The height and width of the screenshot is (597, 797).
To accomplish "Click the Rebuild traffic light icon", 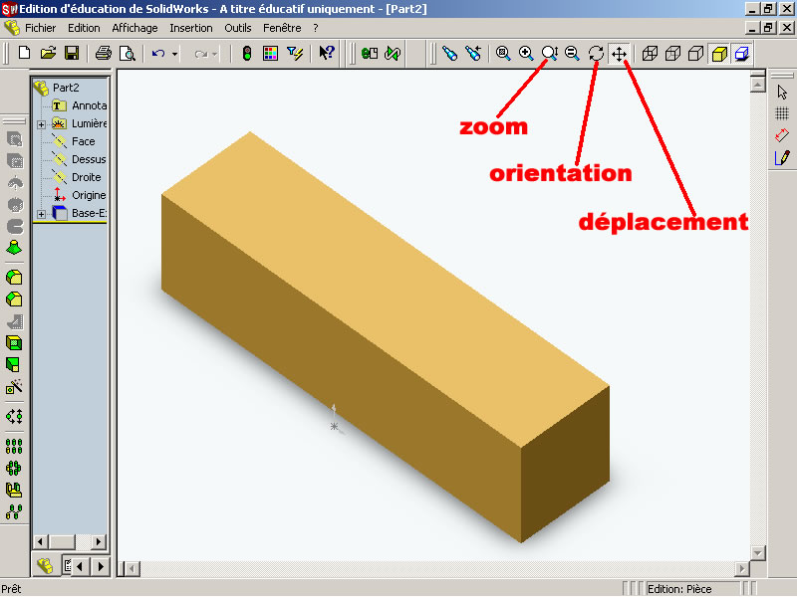I will click(x=246, y=54).
